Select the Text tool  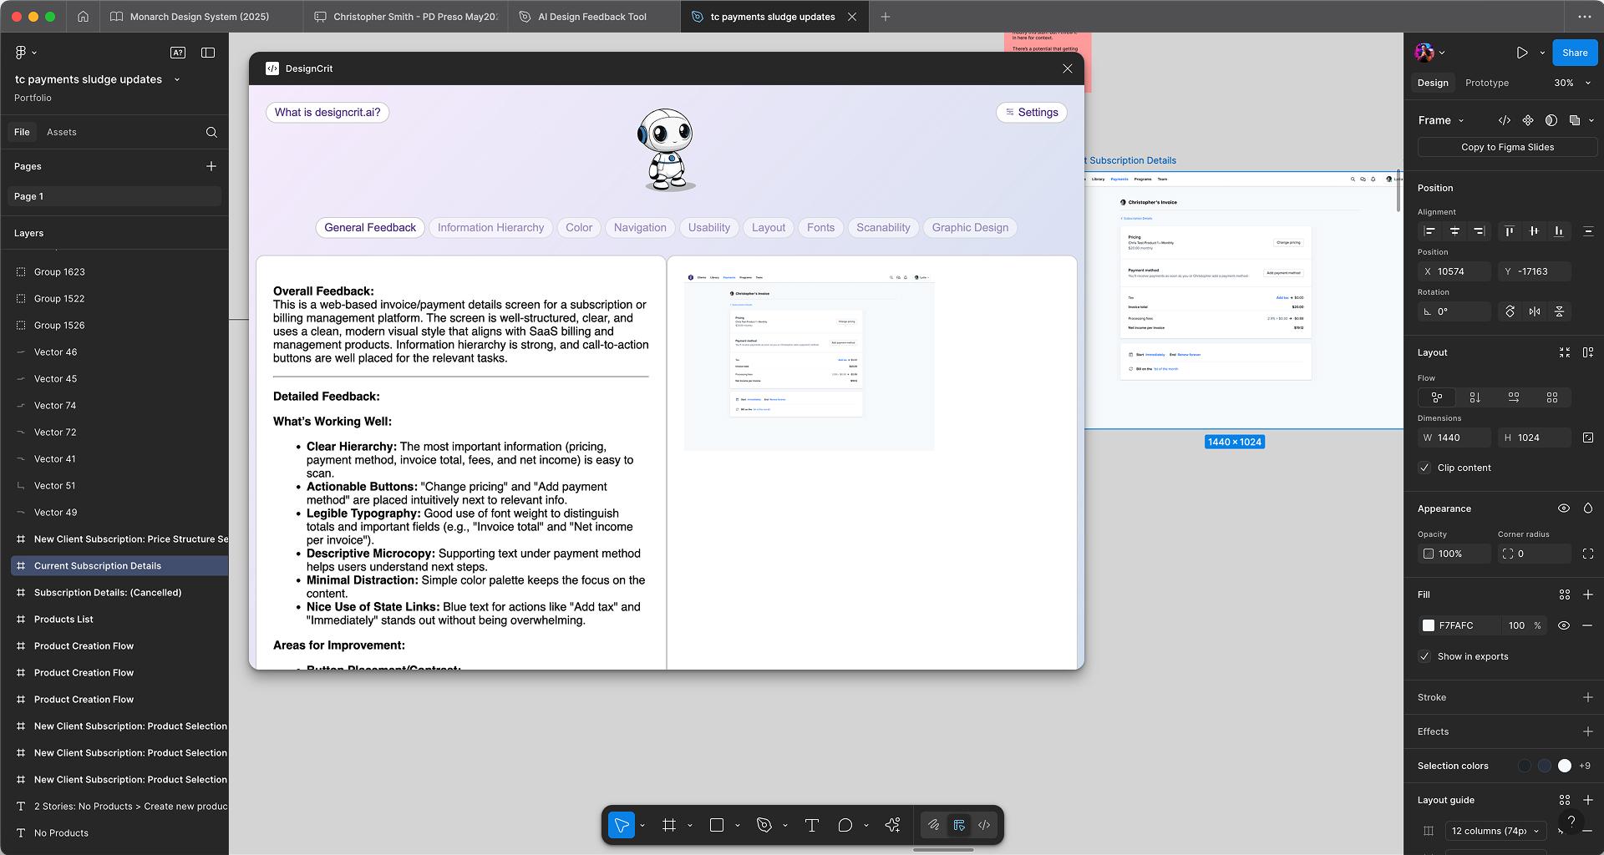[810, 824]
